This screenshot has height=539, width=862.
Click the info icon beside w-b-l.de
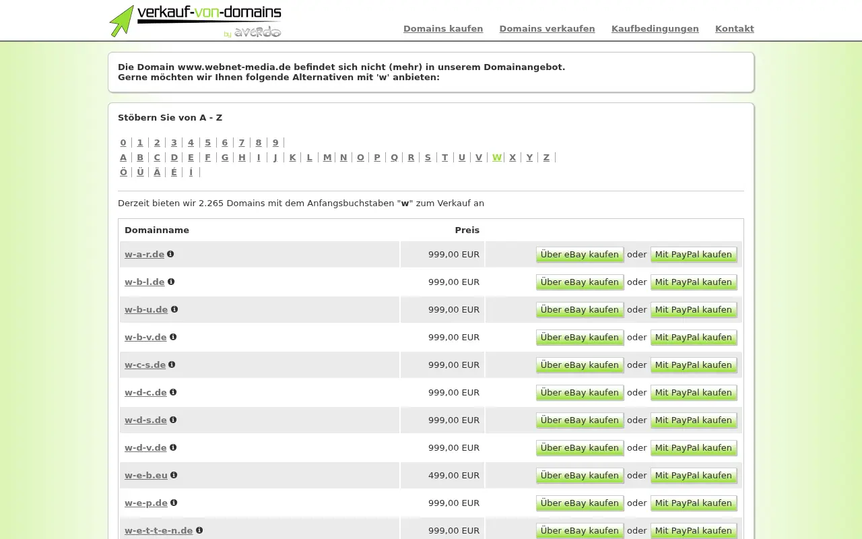pos(171,282)
